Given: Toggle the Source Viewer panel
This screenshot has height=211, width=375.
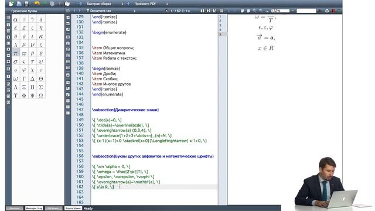Looking at the screenshot, I should (73, 209).
